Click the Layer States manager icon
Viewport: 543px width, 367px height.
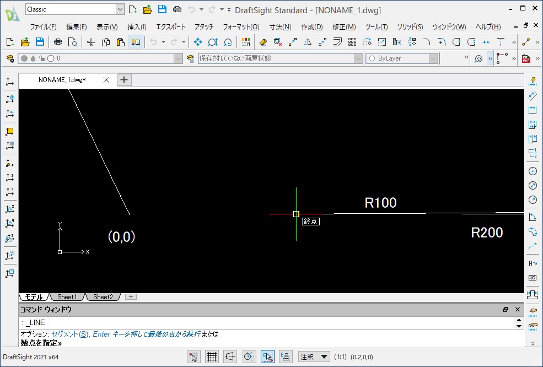(x=191, y=58)
